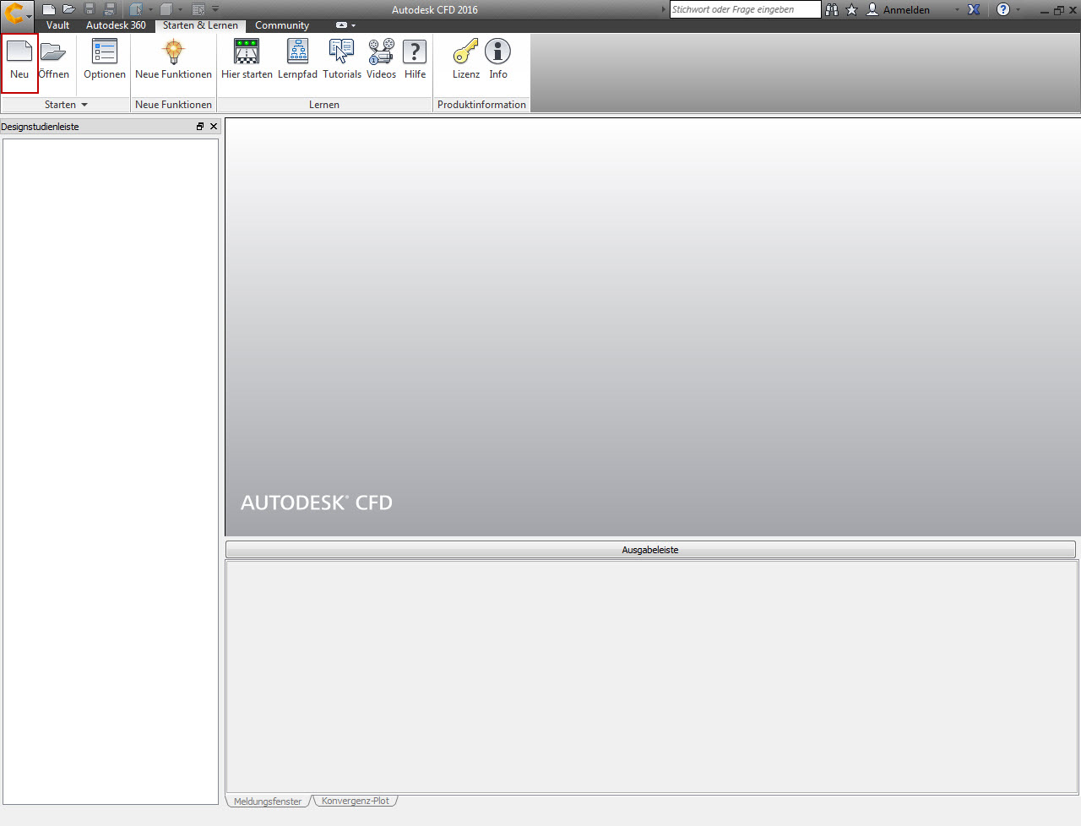This screenshot has height=826, width=1081.
Task: Click the Ausgabeleiste bar button
Action: point(650,550)
